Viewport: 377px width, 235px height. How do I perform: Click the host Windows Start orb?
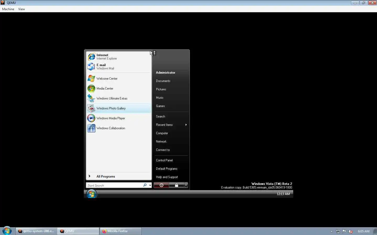coord(7,231)
